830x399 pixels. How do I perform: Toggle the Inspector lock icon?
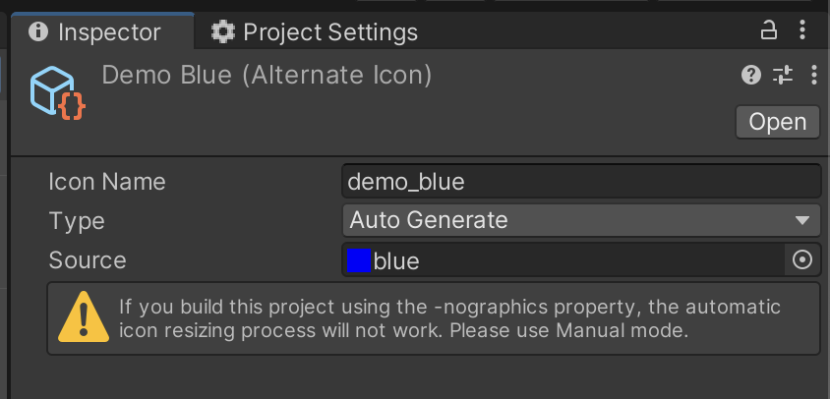click(769, 30)
